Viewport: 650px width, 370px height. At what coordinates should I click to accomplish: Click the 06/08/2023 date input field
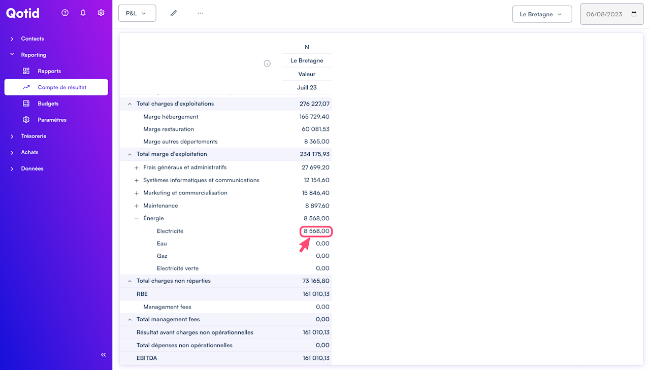coord(604,14)
